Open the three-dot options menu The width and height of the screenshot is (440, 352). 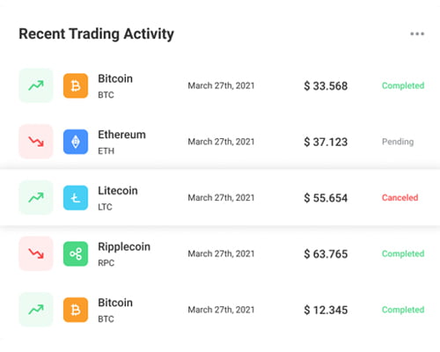point(417,33)
